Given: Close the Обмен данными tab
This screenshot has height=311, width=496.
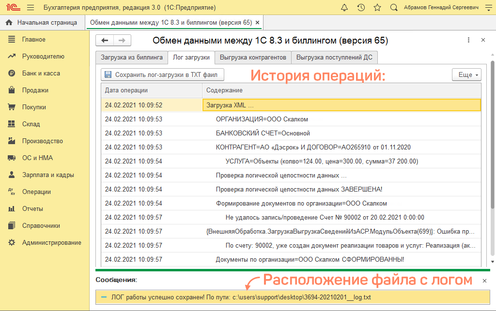Looking at the screenshot, I should (258, 22).
